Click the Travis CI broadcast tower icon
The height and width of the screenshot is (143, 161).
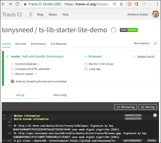31,14
